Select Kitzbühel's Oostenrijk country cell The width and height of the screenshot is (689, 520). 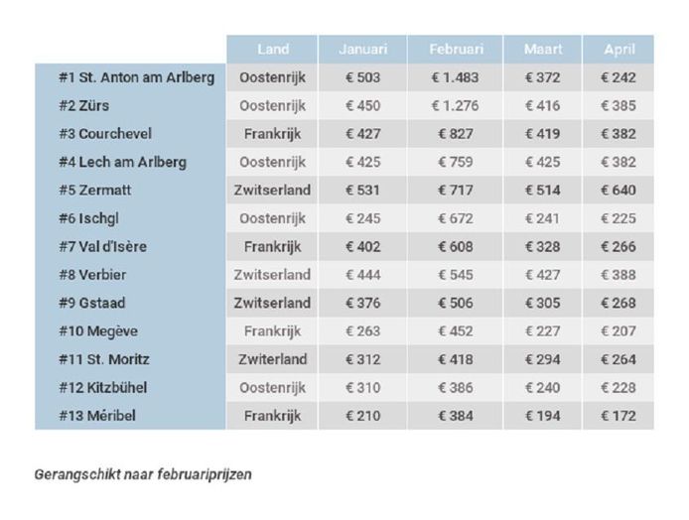click(273, 388)
